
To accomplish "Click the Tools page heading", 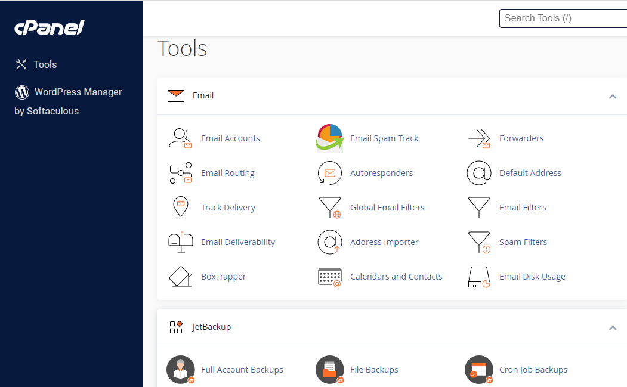I will pos(183,48).
